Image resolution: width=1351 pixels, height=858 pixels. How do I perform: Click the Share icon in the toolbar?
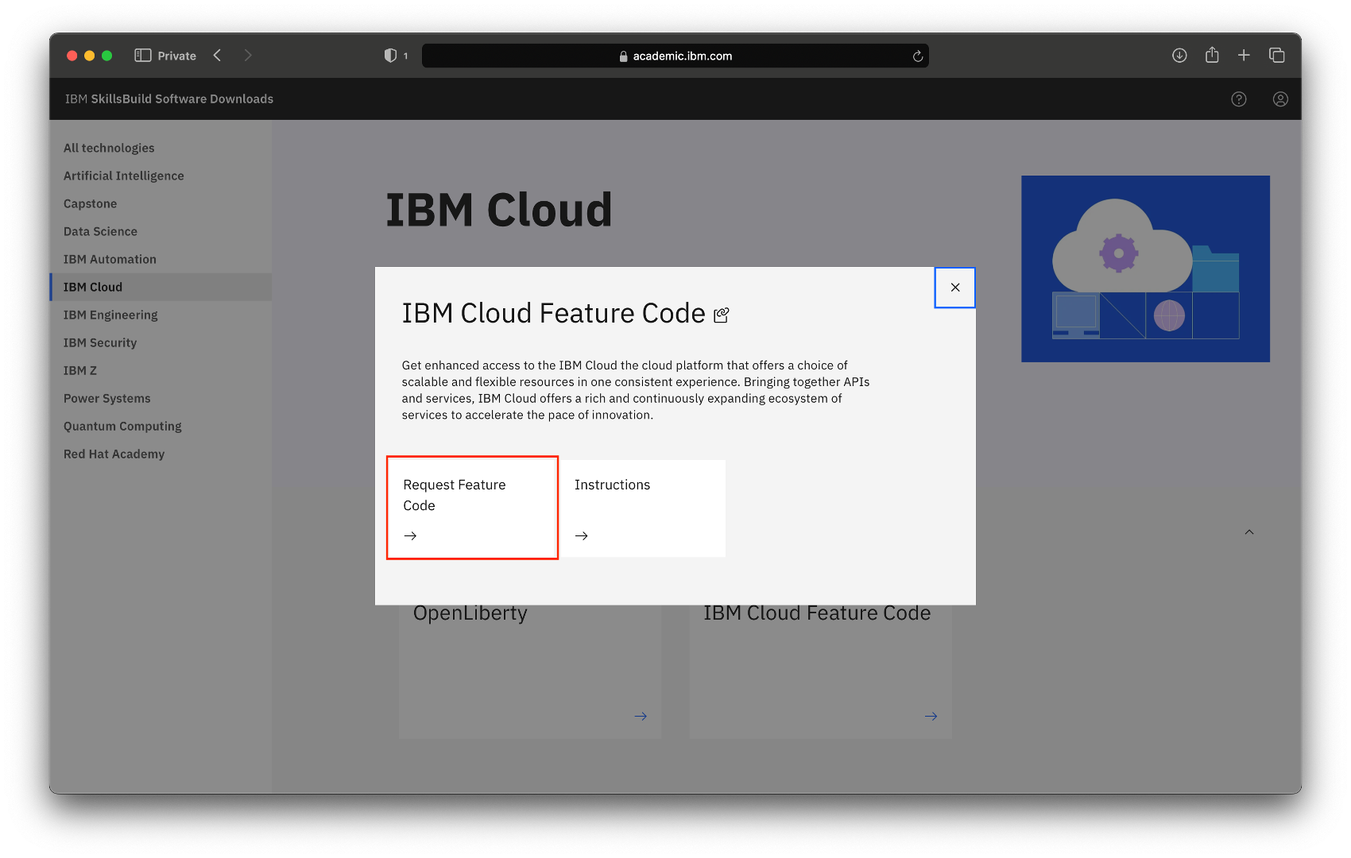pos(1212,56)
